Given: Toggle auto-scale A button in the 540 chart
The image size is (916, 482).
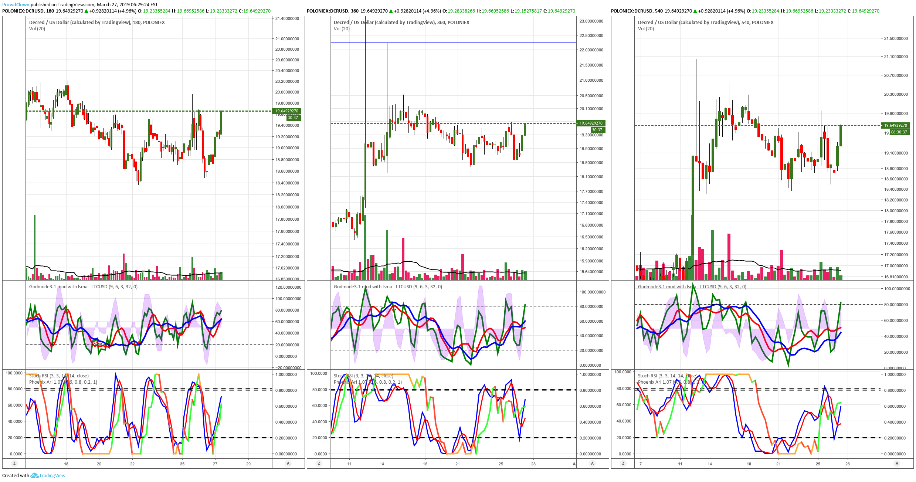Looking at the screenshot, I should coord(897,464).
